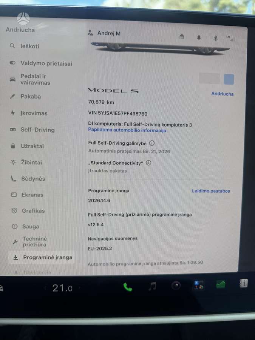Screen dimensions: 255x340
Task: Open the green phone app
Action: [128, 287]
